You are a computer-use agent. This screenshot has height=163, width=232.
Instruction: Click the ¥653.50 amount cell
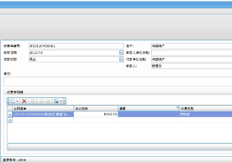96,114
